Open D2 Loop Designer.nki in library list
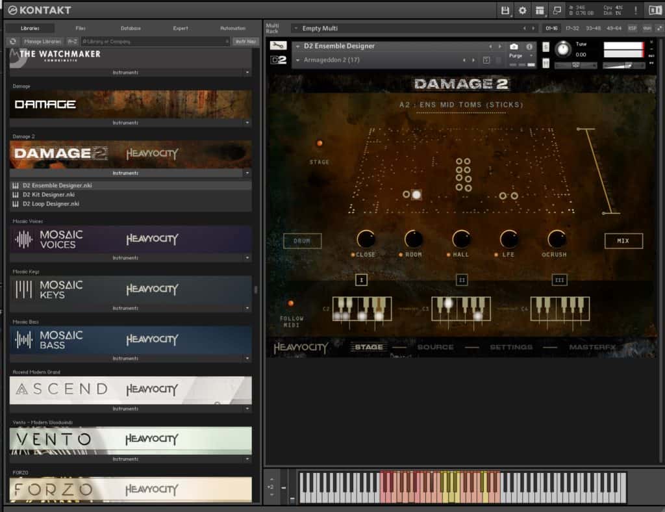The height and width of the screenshot is (512, 665). 131,204
